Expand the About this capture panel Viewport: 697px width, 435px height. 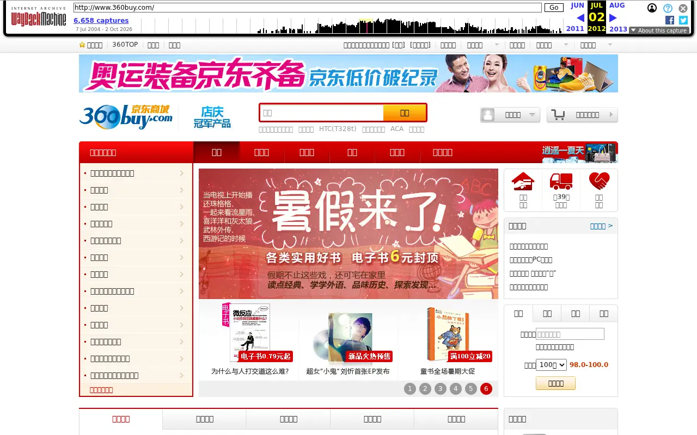tap(659, 30)
